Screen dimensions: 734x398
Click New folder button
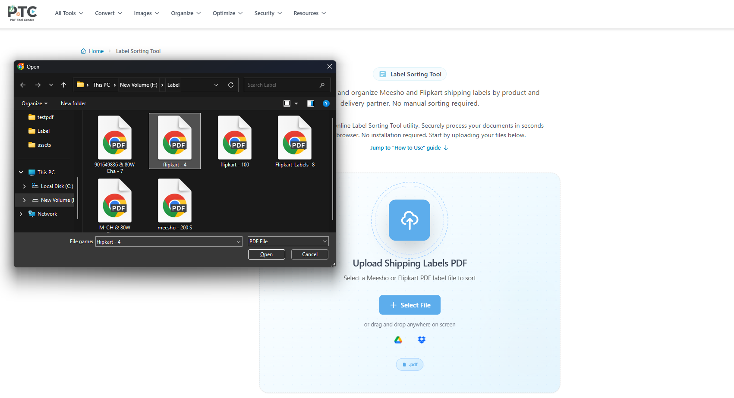pyautogui.click(x=73, y=103)
